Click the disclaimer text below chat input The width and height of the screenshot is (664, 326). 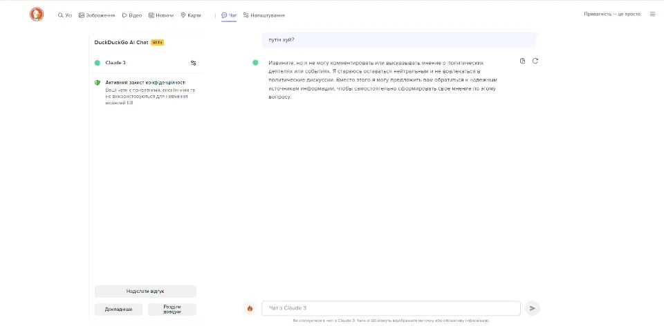click(x=391, y=320)
